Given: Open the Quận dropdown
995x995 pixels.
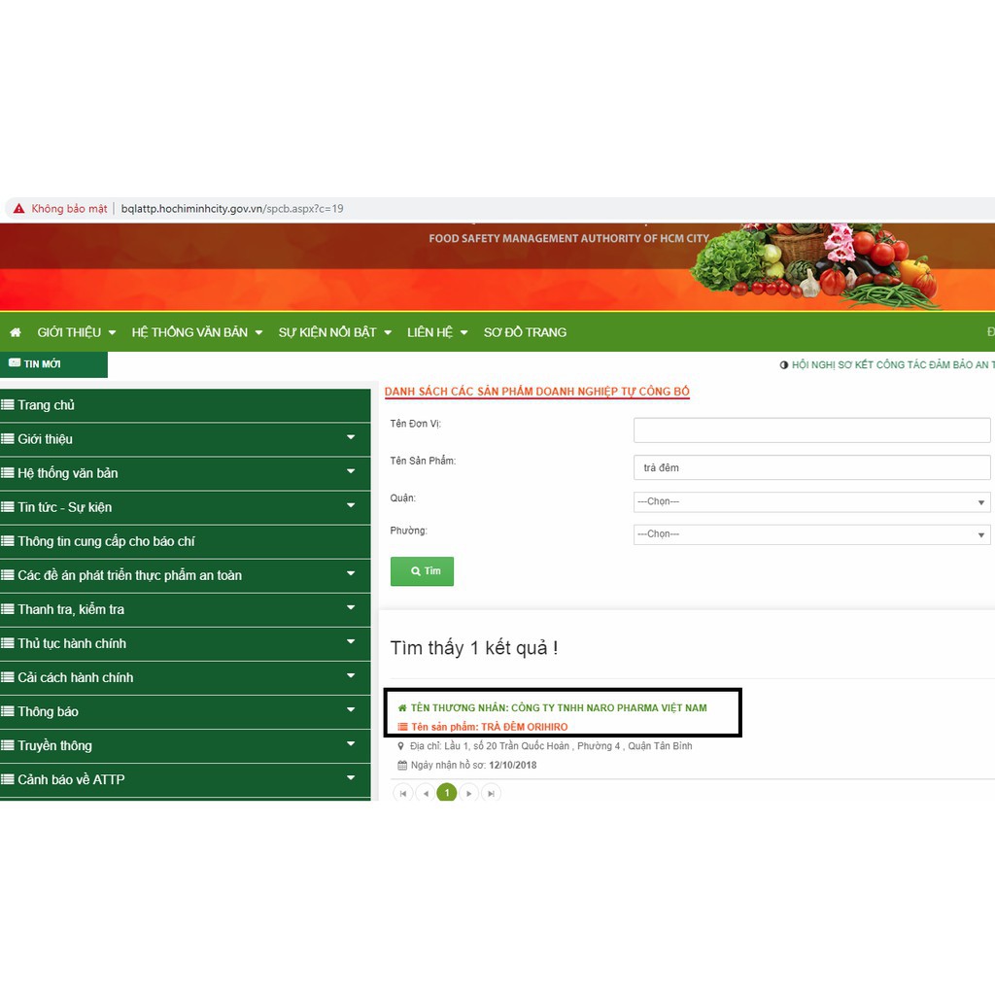Looking at the screenshot, I should 811,502.
